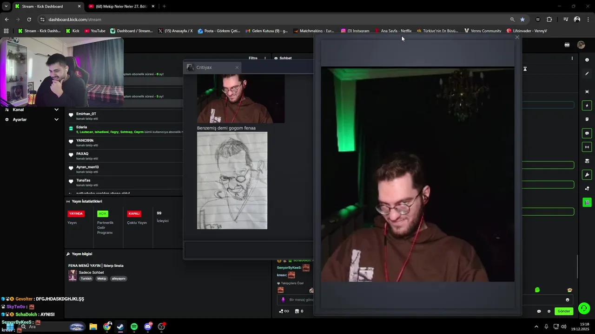Open the Ana Sayfa - Netflix bookmark
Image resolution: width=595 pixels, height=334 pixels.
pos(393,31)
